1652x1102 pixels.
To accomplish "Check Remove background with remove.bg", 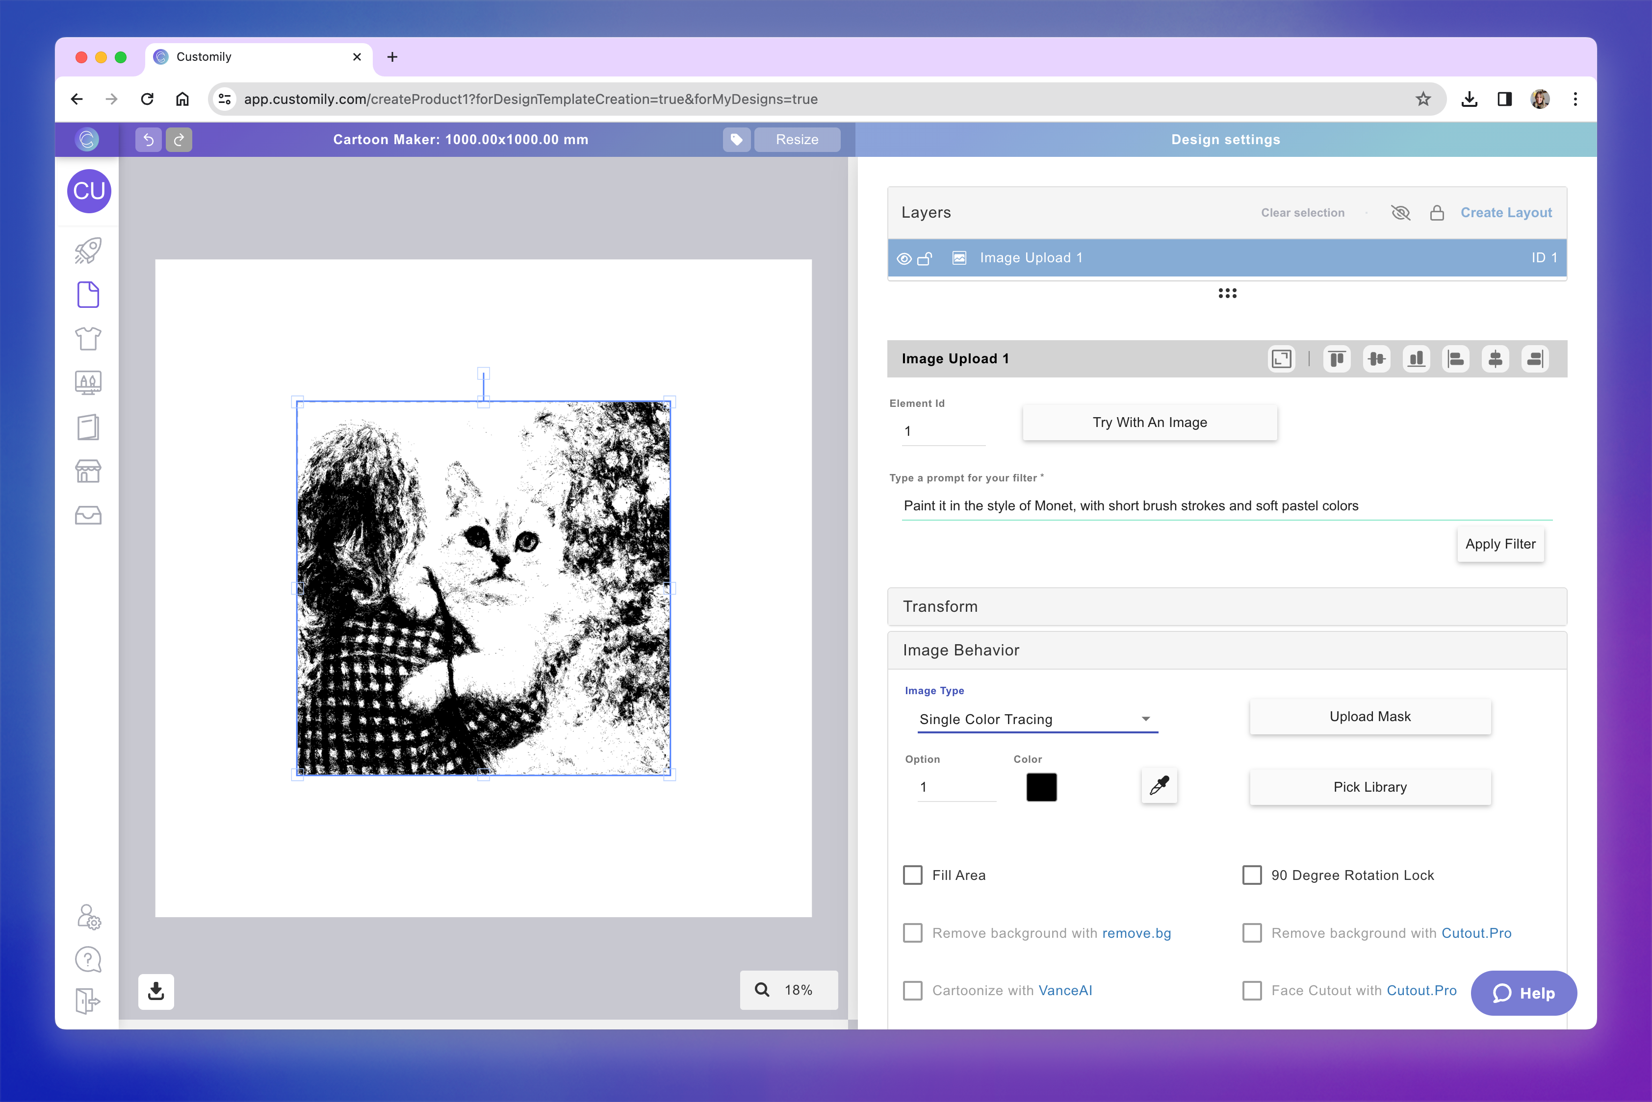I will pyautogui.click(x=912, y=932).
